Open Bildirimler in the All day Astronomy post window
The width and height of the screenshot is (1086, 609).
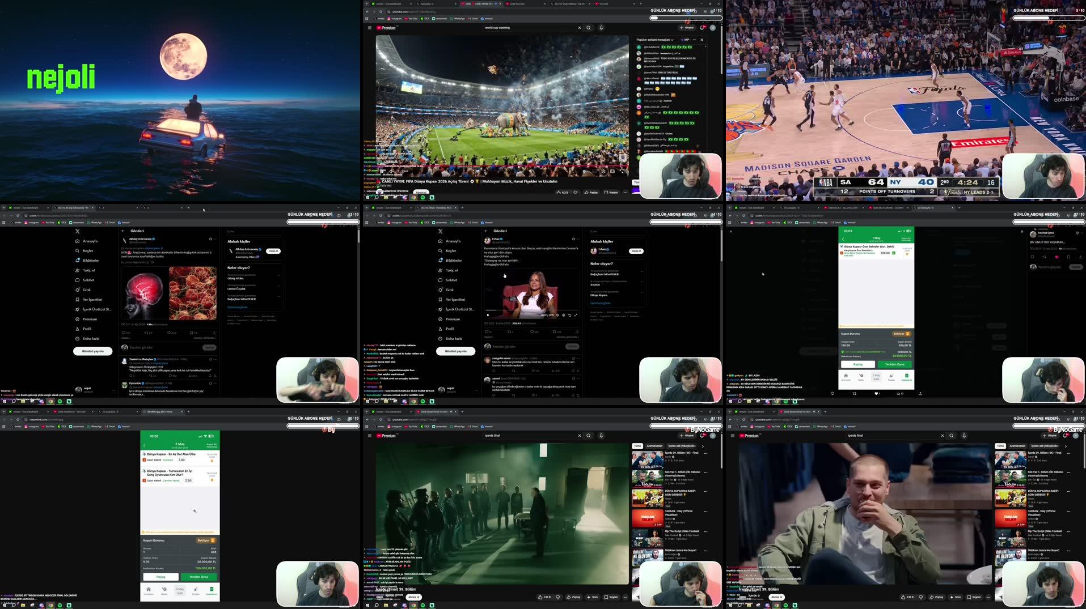tap(87, 261)
